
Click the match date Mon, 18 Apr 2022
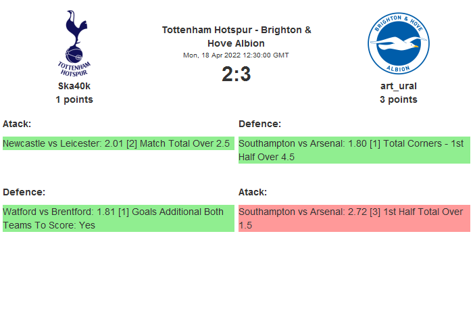click(236, 55)
